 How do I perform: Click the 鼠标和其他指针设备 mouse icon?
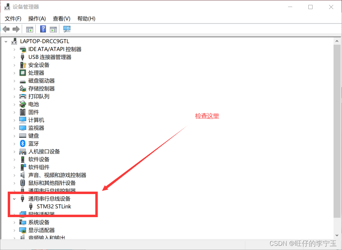click(23, 183)
